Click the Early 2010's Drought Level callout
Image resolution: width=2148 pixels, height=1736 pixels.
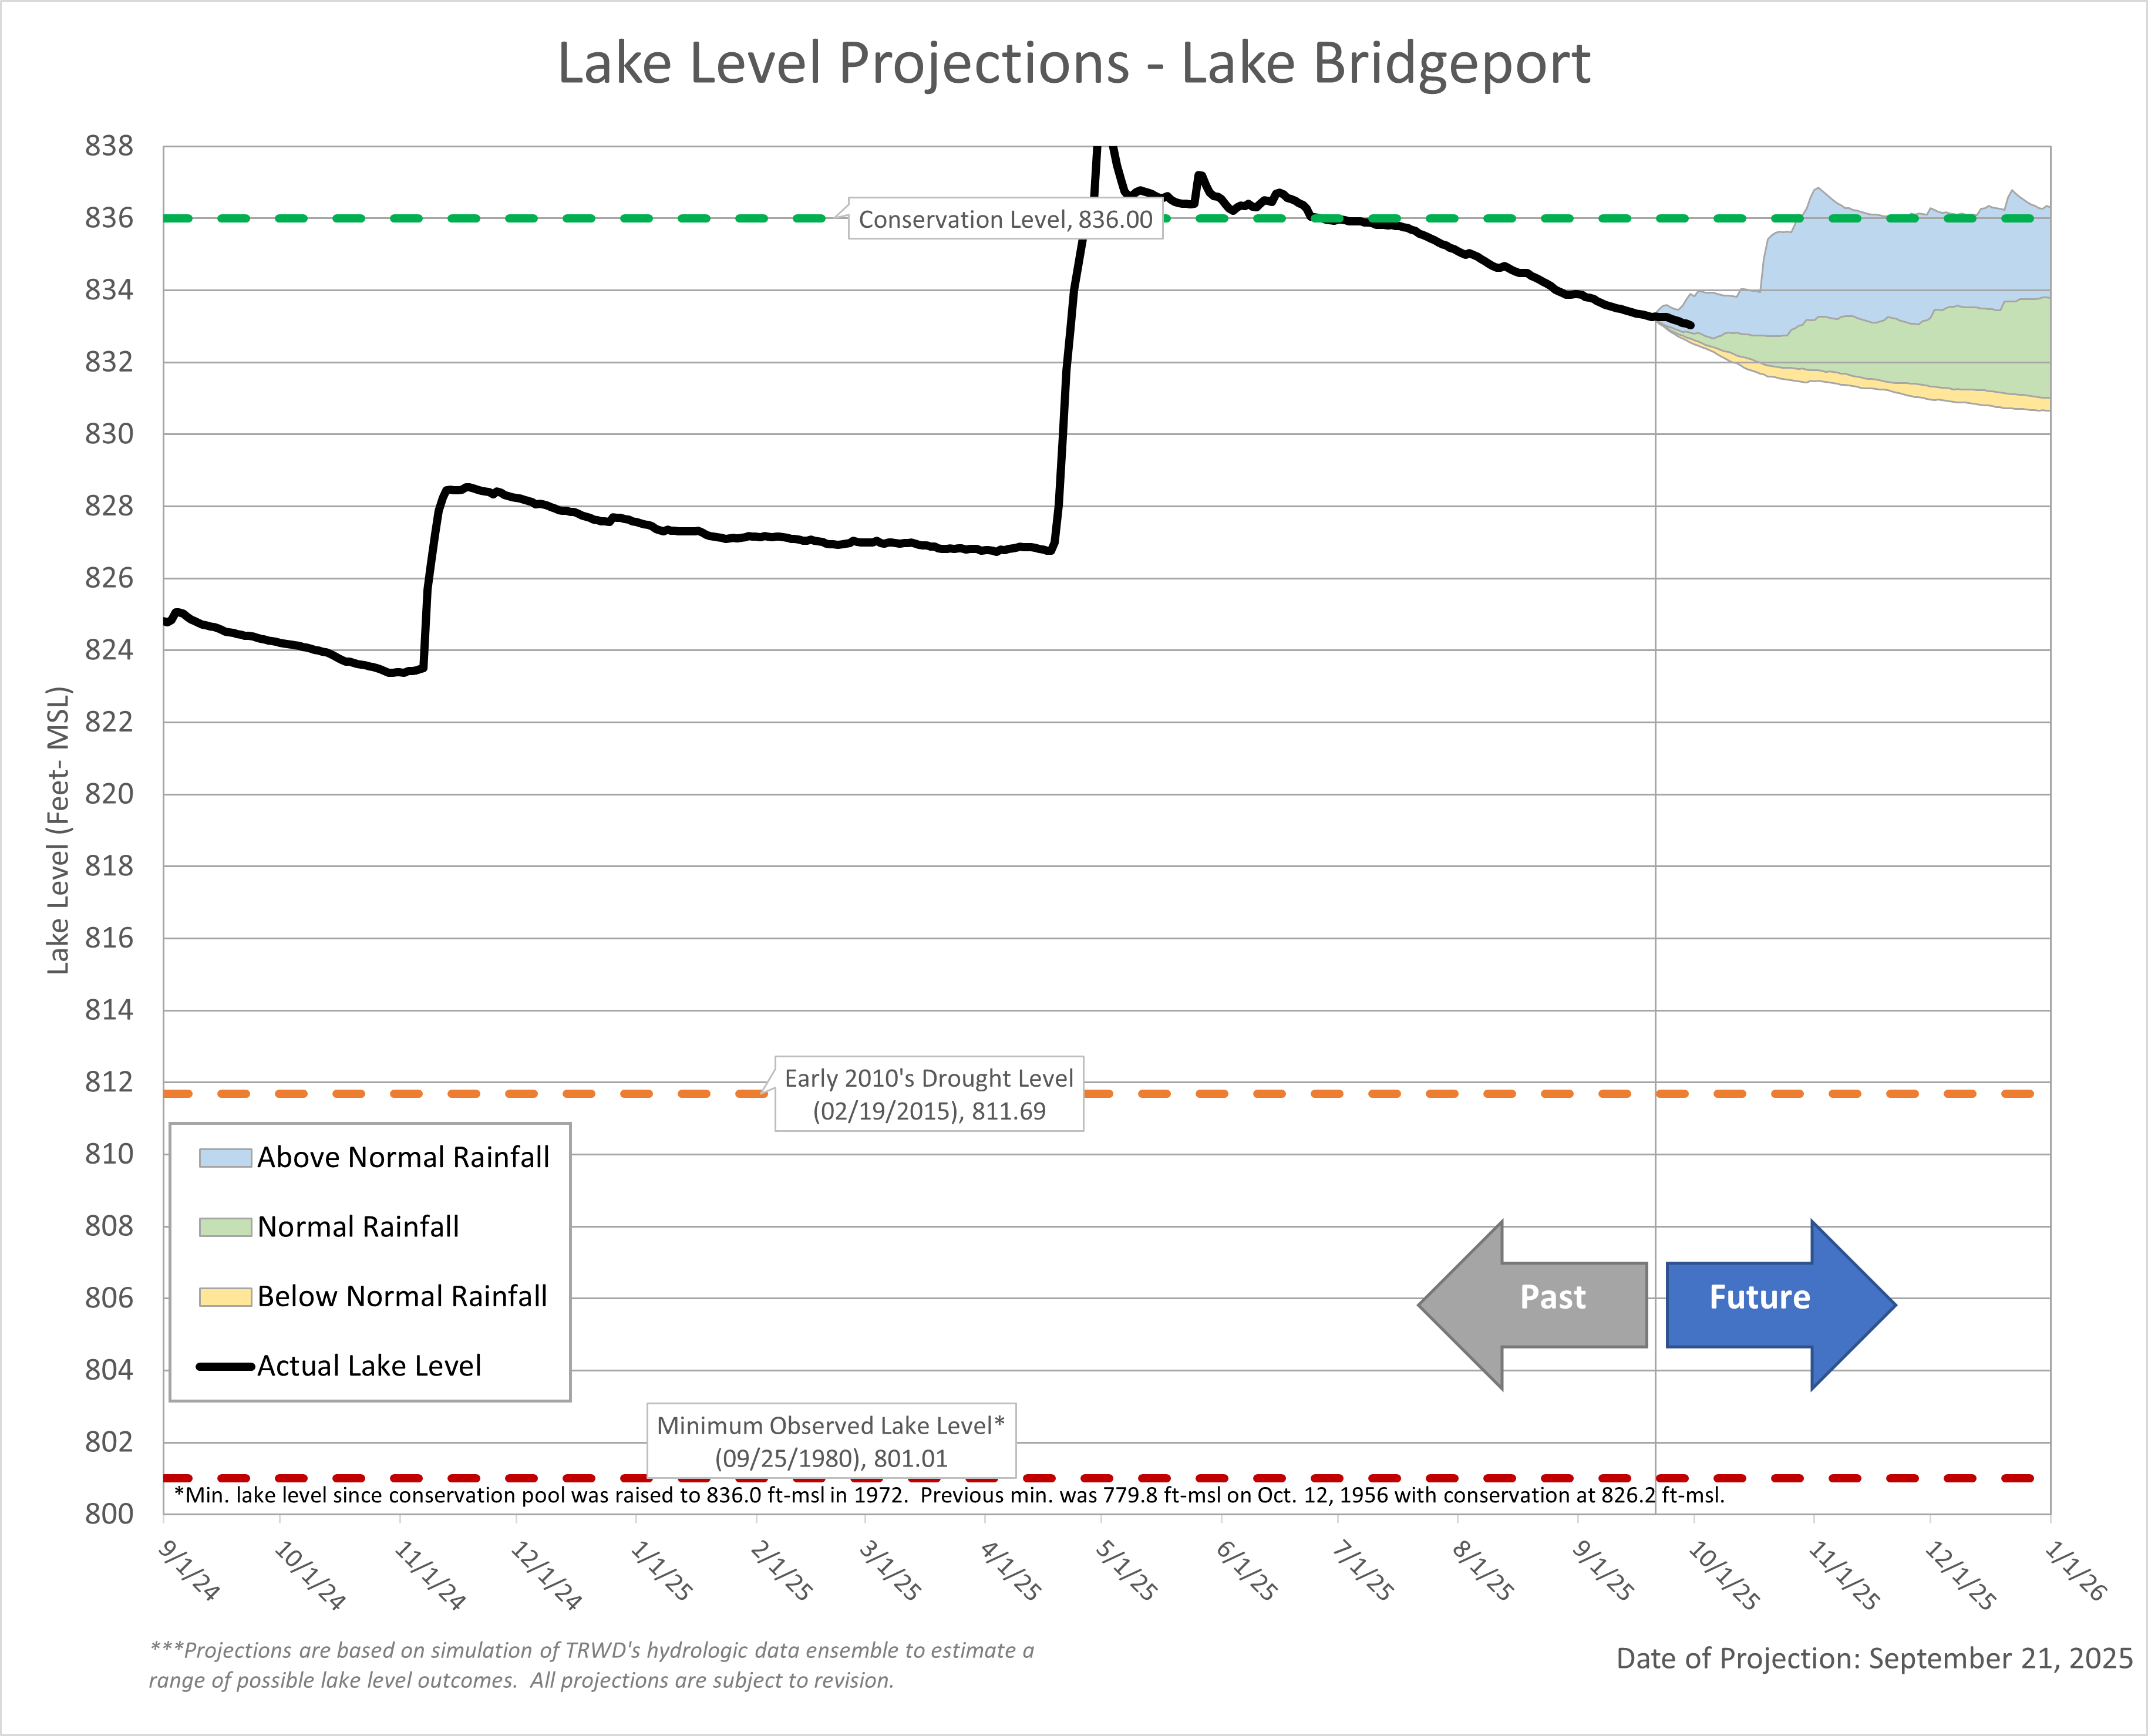[928, 1094]
